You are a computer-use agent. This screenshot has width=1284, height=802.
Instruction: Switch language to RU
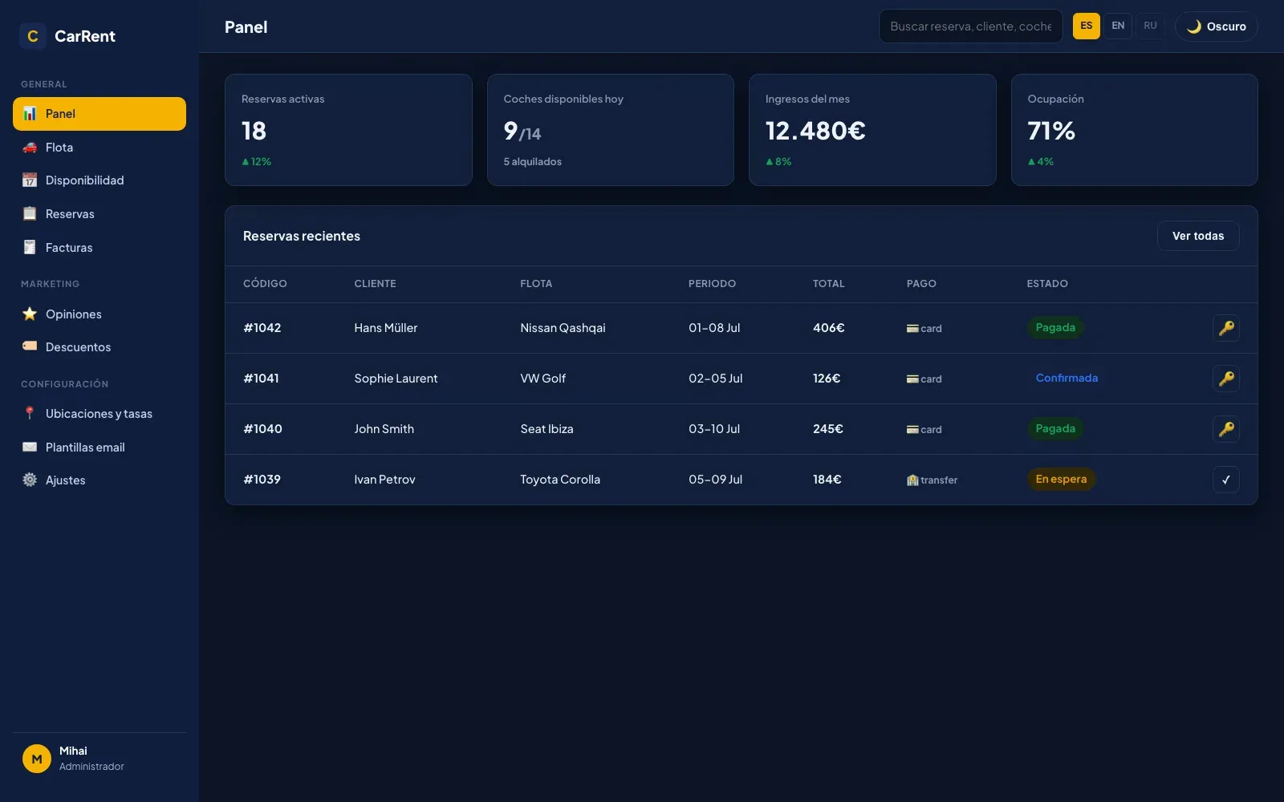1150,26
